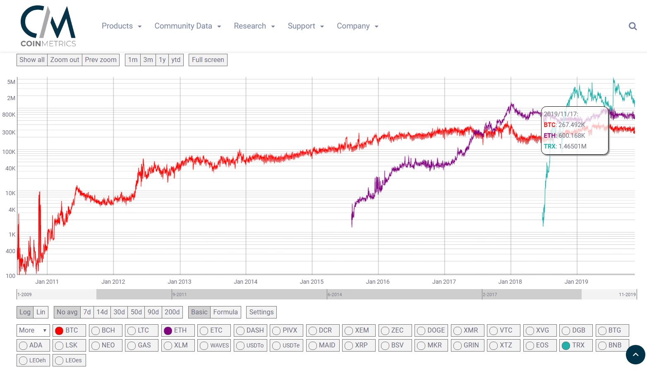This screenshot has height=371, width=647.
Task: Enable the ADA series
Action: point(33,345)
